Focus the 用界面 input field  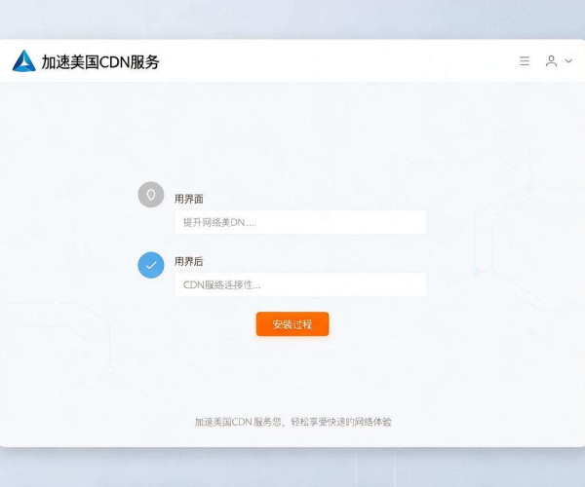(300, 222)
